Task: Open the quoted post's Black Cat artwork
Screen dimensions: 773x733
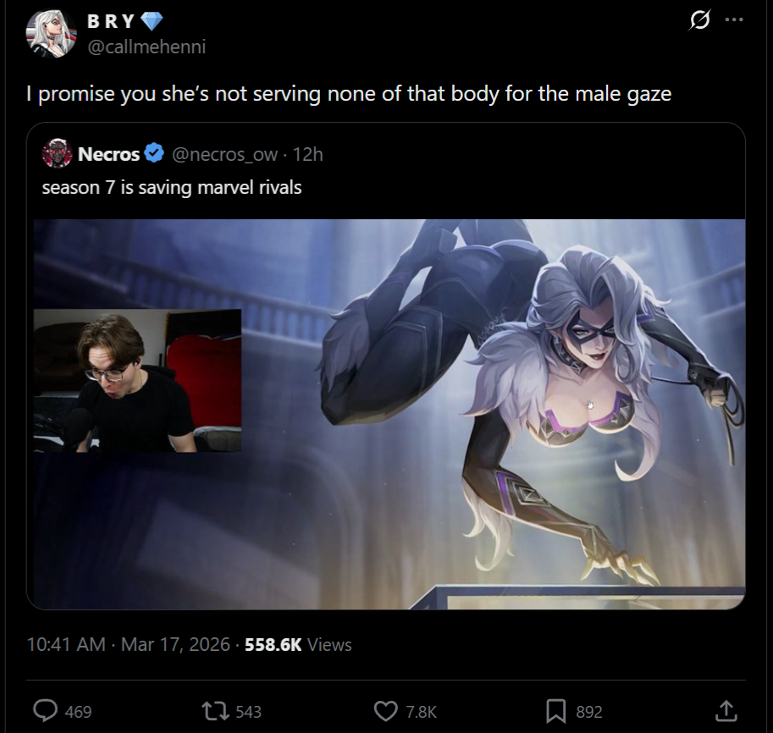Action: coord(389,414)
